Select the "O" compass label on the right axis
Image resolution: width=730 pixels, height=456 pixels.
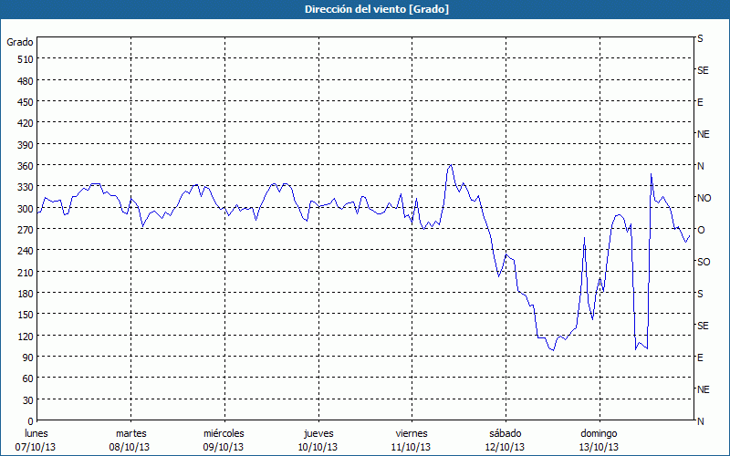[x=701, y=230]
